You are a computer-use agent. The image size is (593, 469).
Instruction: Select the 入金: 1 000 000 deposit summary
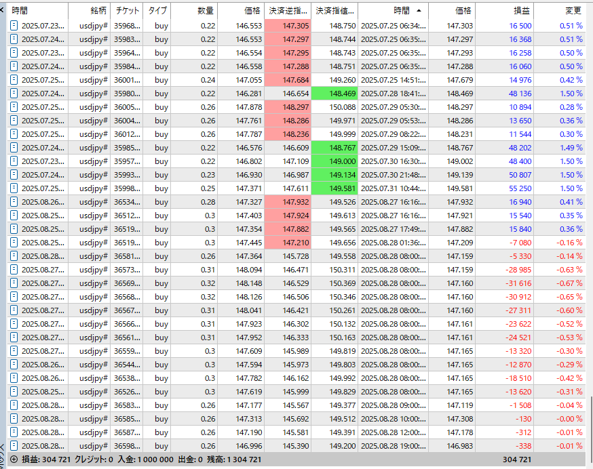click(146, 460)
